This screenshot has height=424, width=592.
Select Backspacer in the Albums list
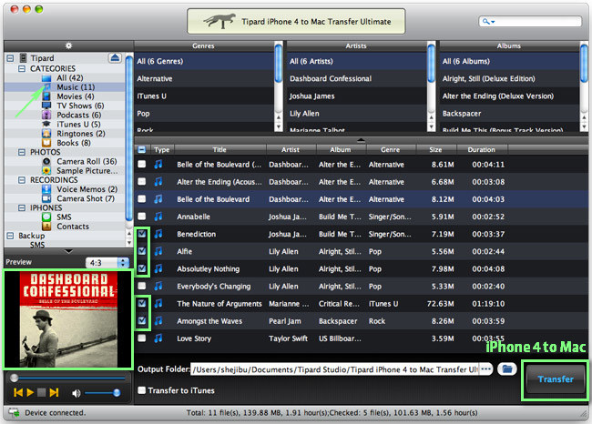tap(509, 113)
